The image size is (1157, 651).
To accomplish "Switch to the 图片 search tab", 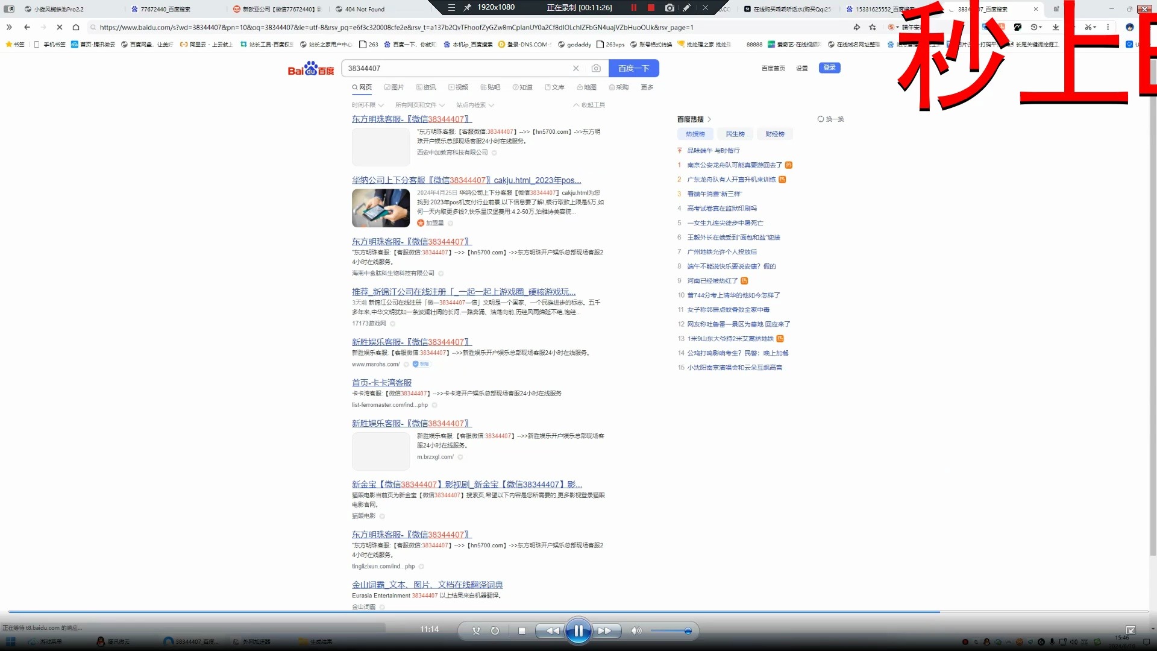I will (394, 87).
